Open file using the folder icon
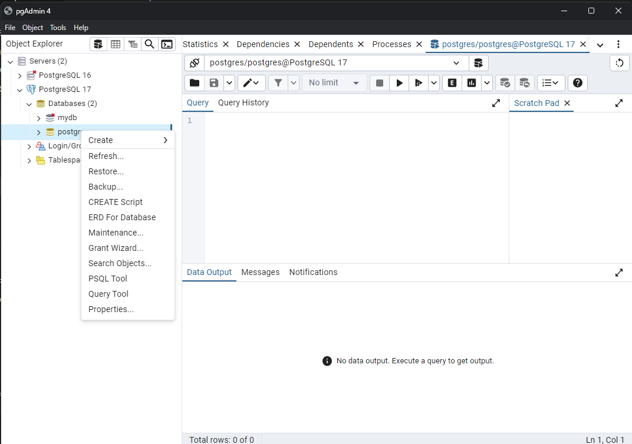 tap(195, 83)
